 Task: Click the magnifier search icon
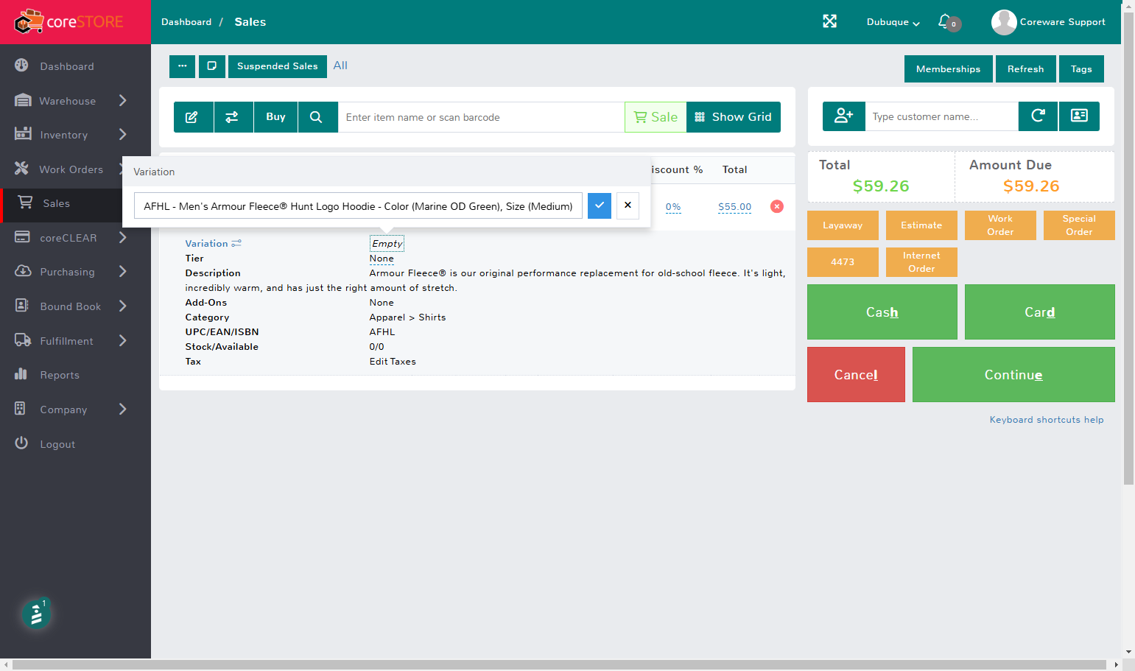click(x=317, y=117)
